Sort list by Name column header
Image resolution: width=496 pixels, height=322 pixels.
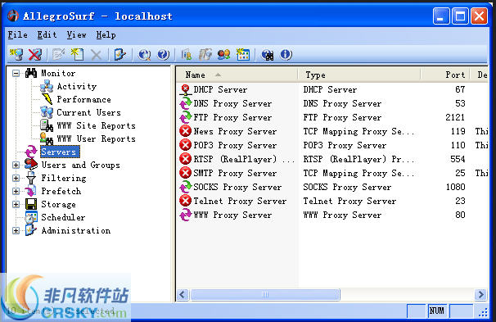pos(237,75)
